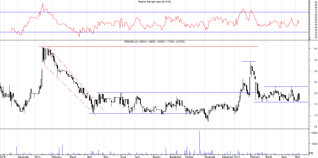Select the red dashed upper channel line
This screenshot has height=158, width=318.
75,78
